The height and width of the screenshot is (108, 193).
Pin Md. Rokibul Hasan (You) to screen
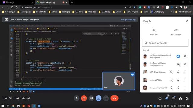[x=185, y=56]
